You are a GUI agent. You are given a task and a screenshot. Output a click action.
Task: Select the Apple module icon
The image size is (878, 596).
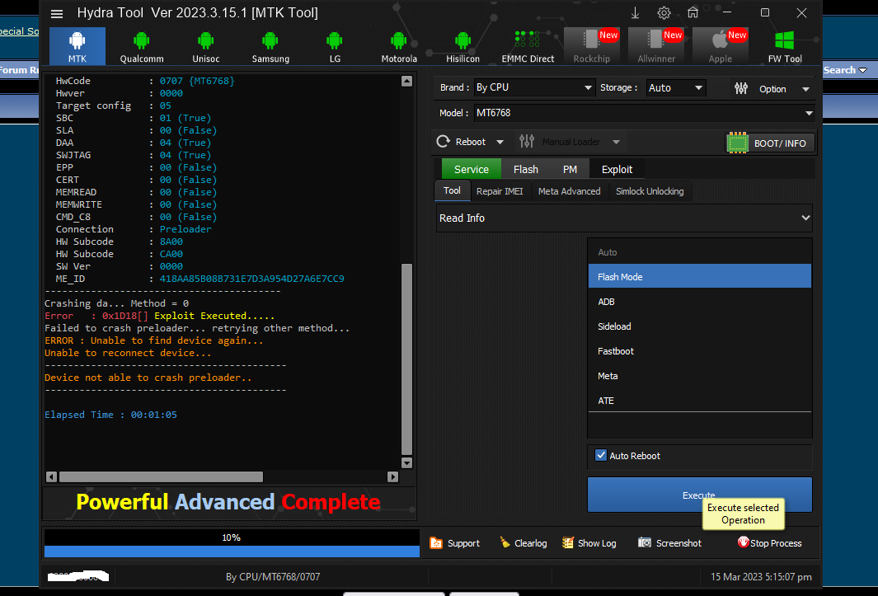coord(721,46)
